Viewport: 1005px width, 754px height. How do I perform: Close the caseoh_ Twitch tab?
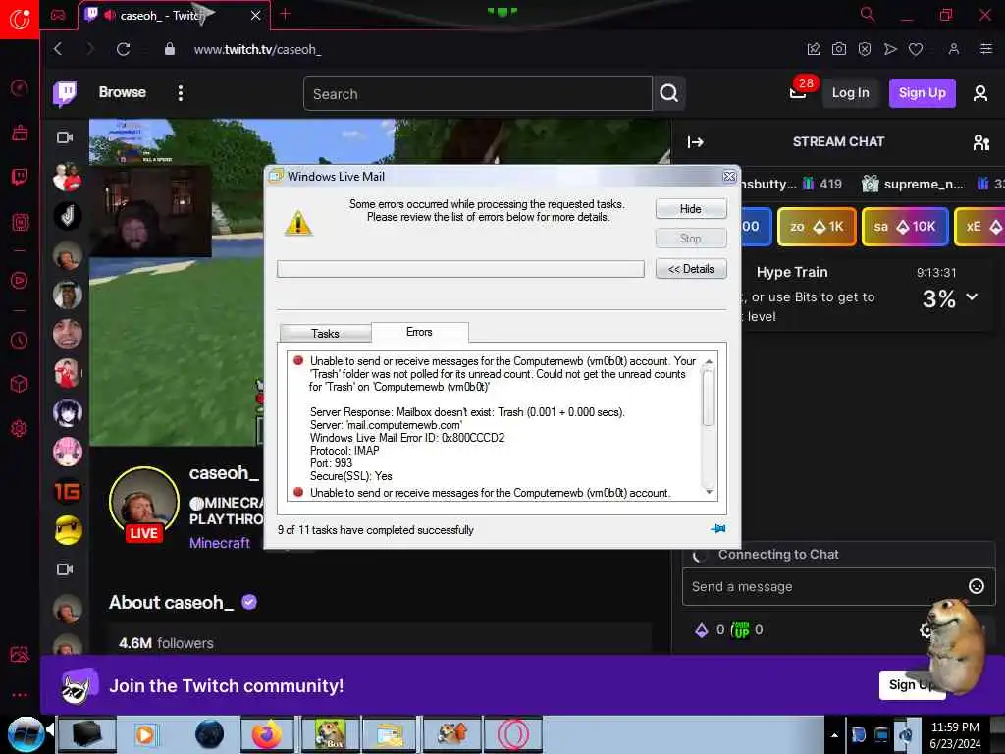click(x=256, y=15)
